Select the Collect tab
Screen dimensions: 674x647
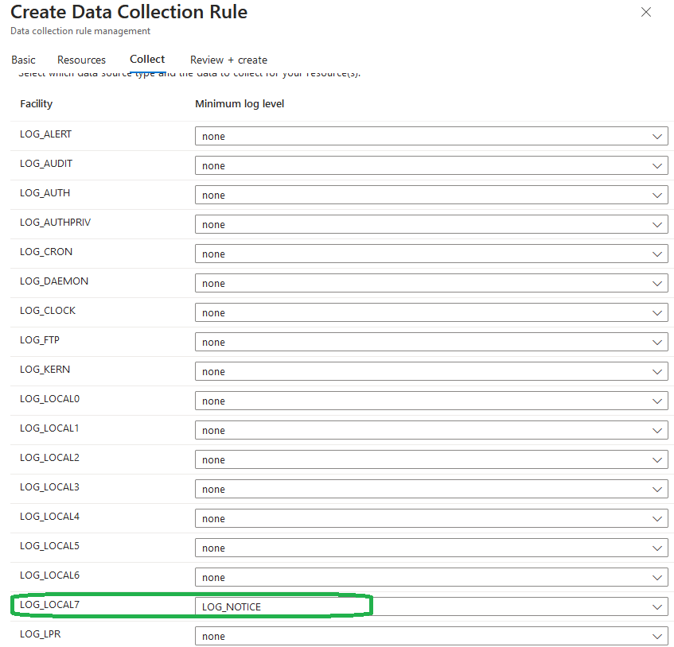pos(147,59)
